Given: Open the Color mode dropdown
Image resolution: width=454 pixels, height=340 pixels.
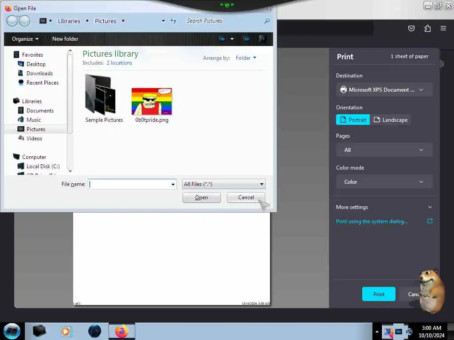Looking at the screenshot, I should tap(384, 182).
